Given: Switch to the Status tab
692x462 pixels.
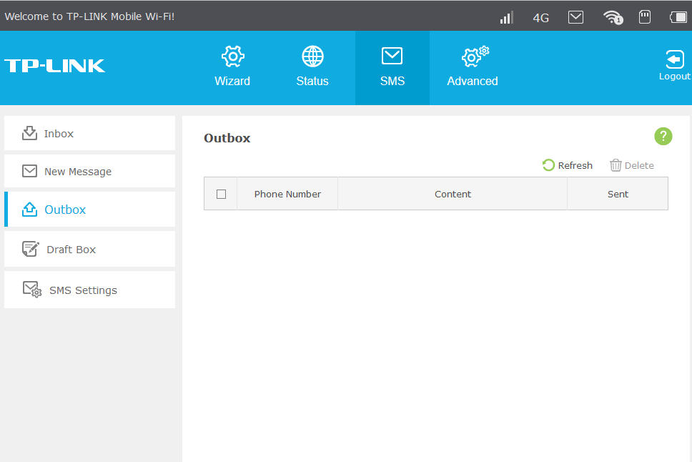Looking at the screenshot, I should 312,67.
